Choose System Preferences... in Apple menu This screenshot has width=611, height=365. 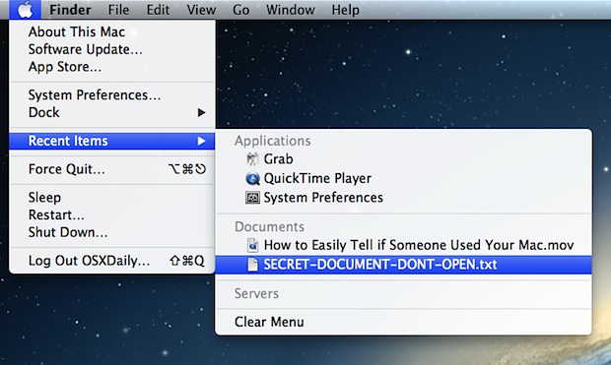[x=112, y=95]
